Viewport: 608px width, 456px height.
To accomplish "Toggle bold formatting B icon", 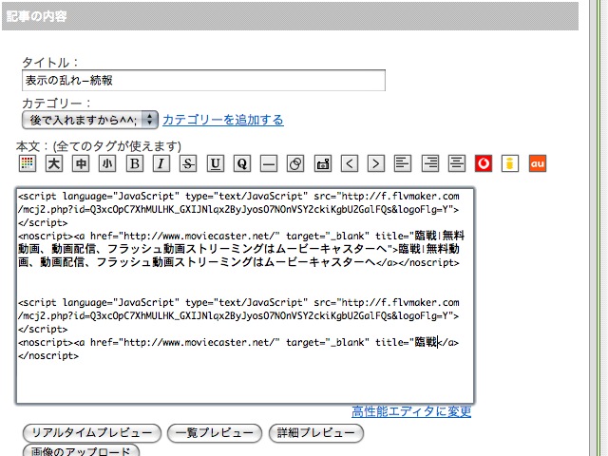I will 135,163.
